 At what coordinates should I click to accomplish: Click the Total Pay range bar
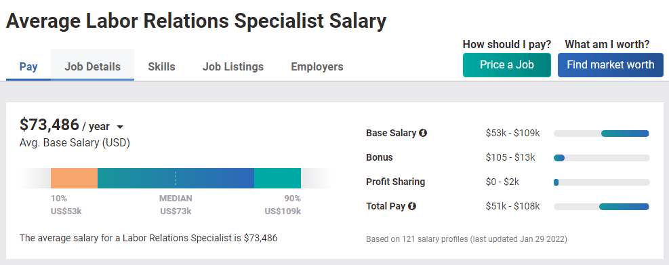click(602, 207)
